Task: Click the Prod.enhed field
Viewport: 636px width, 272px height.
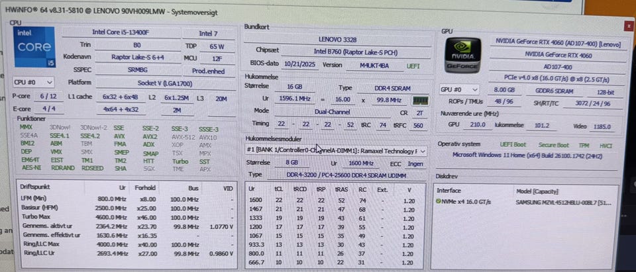Action: click(209, 71)
